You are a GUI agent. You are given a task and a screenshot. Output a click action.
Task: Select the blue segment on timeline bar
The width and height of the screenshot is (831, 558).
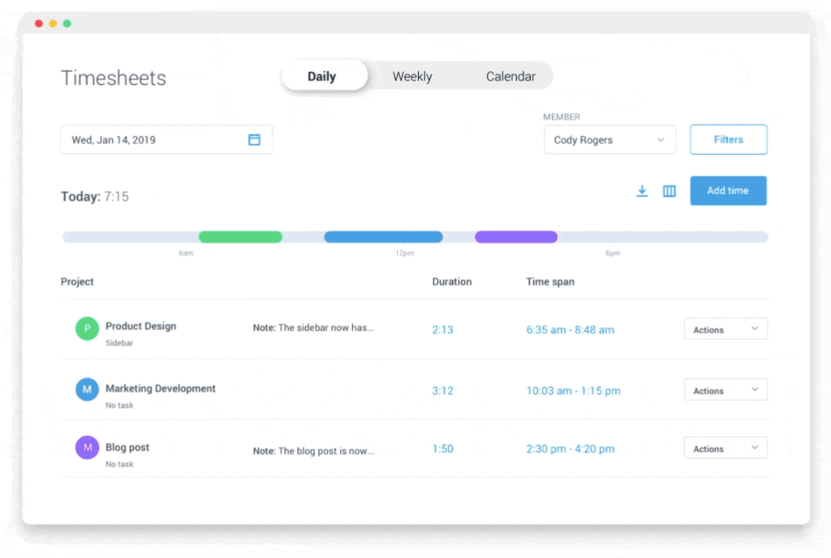coord(383,237)
